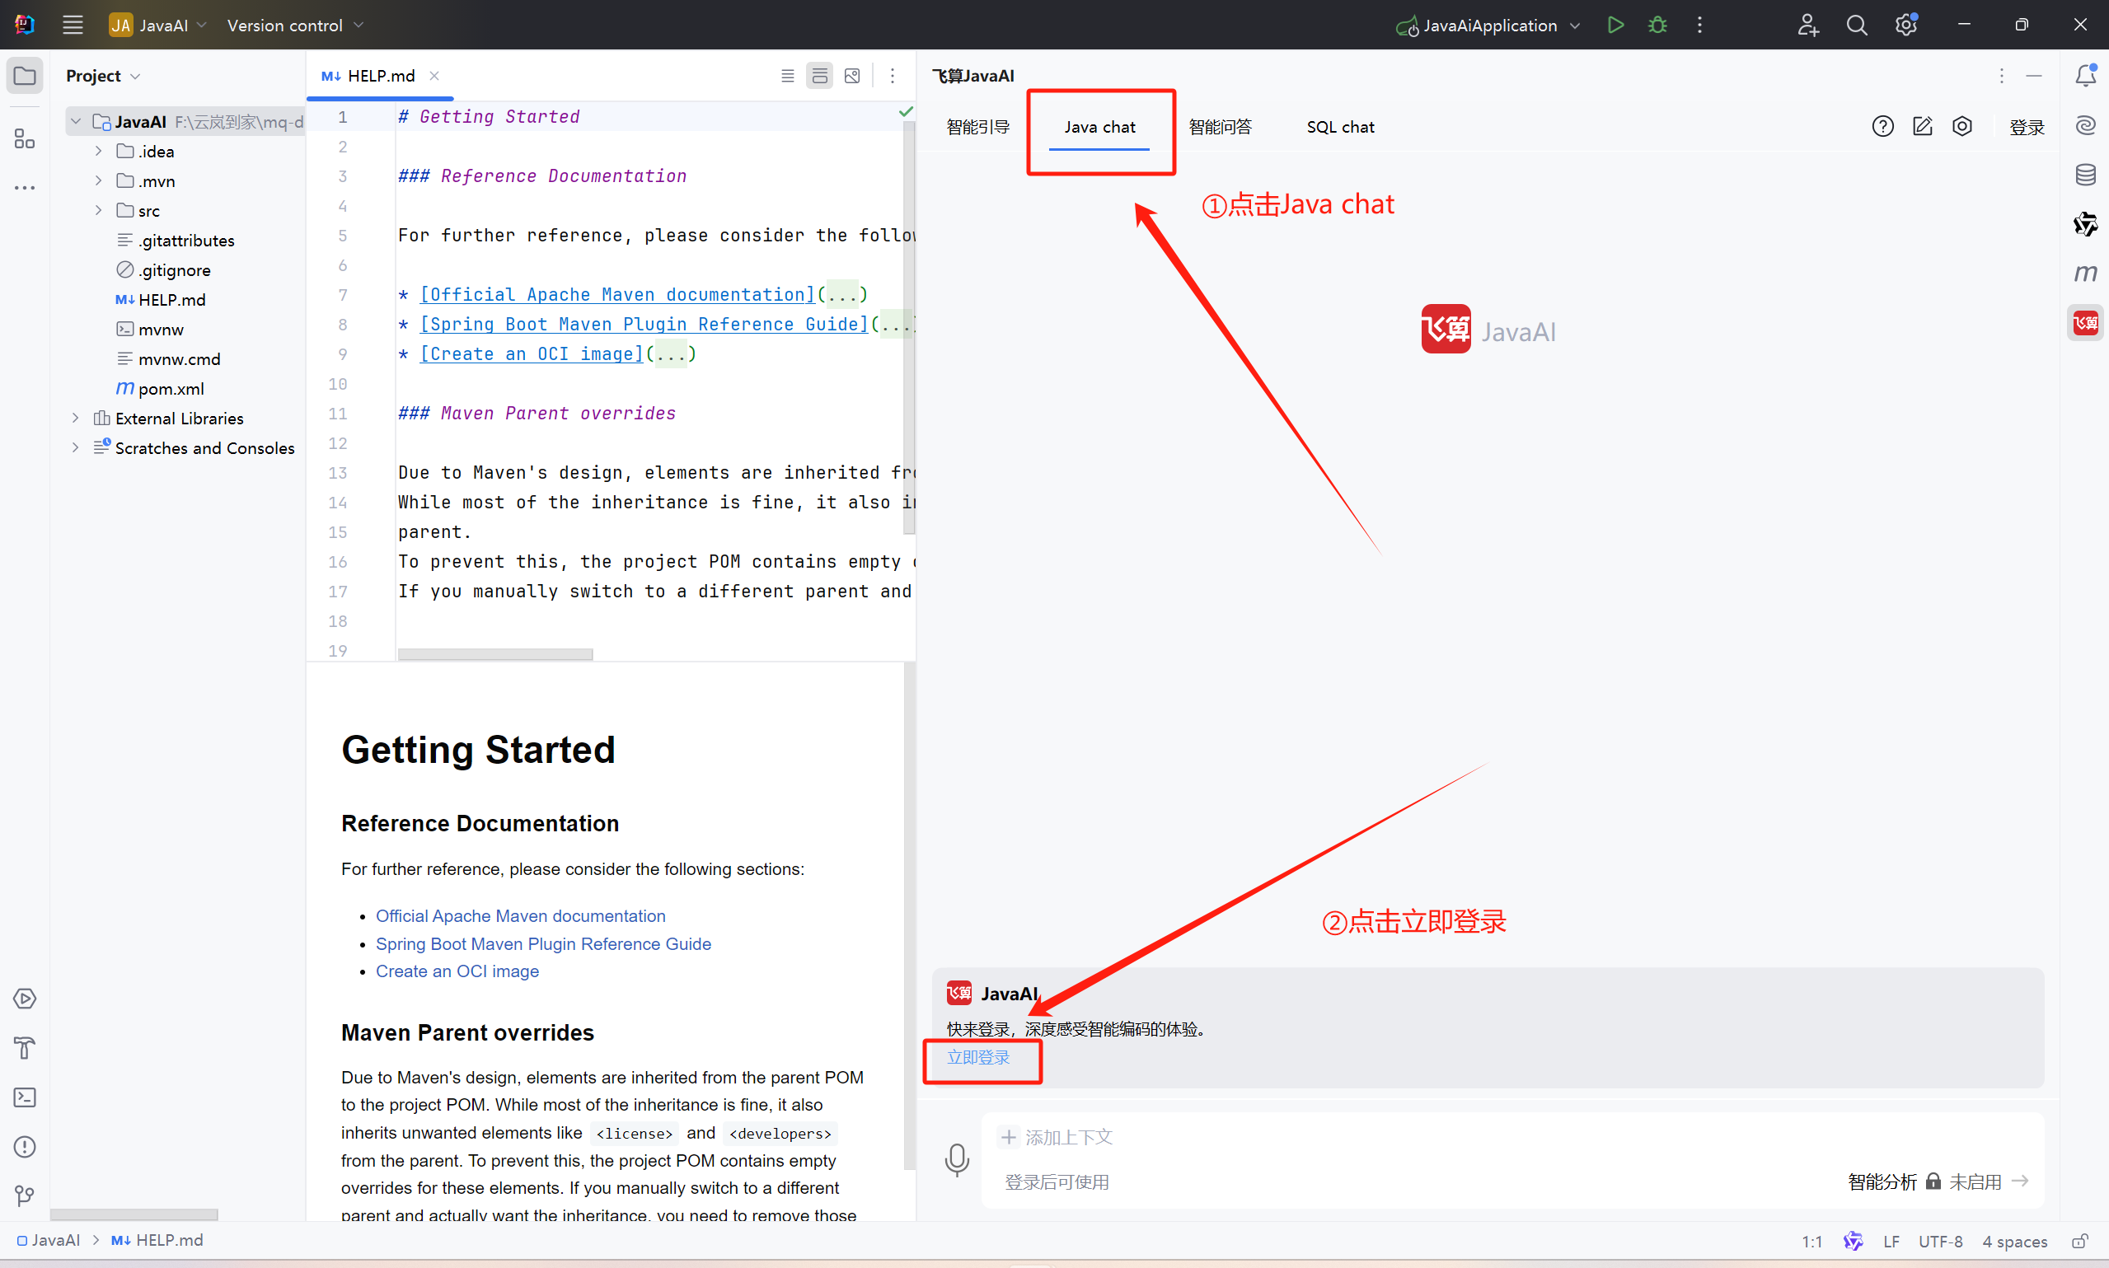Viewport: 2109px width, 1268px height.
Task: Select the Java chat tab
Action: [1099, 128]
